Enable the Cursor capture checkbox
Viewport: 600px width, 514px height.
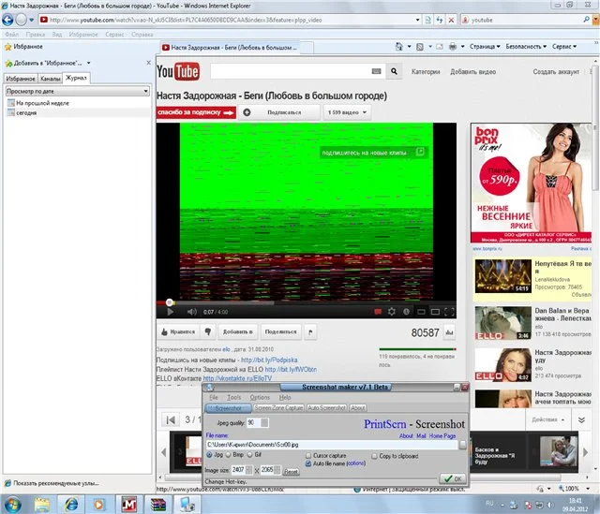pos(308,456)
